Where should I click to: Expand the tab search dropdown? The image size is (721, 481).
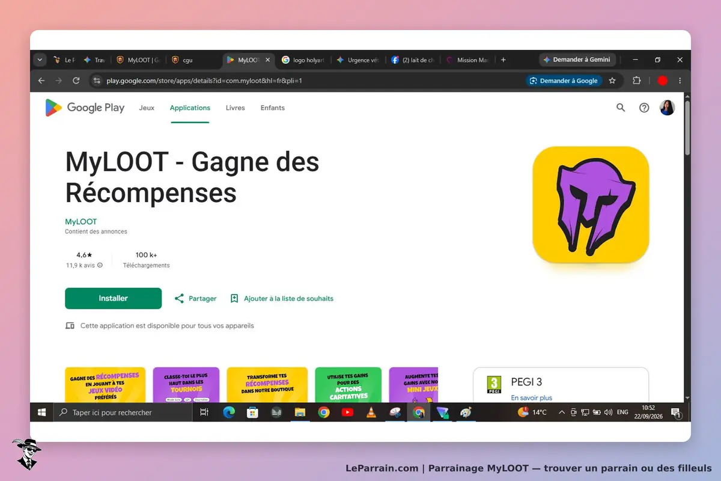pyautogui.click(x=40, y=60)
